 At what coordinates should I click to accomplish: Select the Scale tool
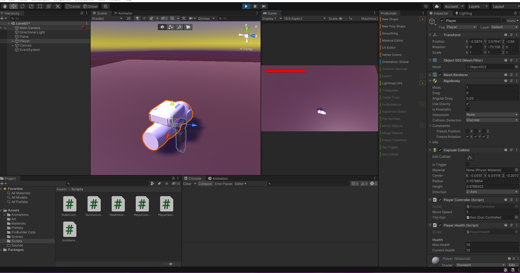pyautogui.click(x=31, y=6)
